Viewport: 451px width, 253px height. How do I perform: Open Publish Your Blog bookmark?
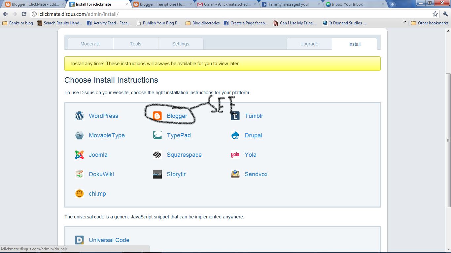158,23
